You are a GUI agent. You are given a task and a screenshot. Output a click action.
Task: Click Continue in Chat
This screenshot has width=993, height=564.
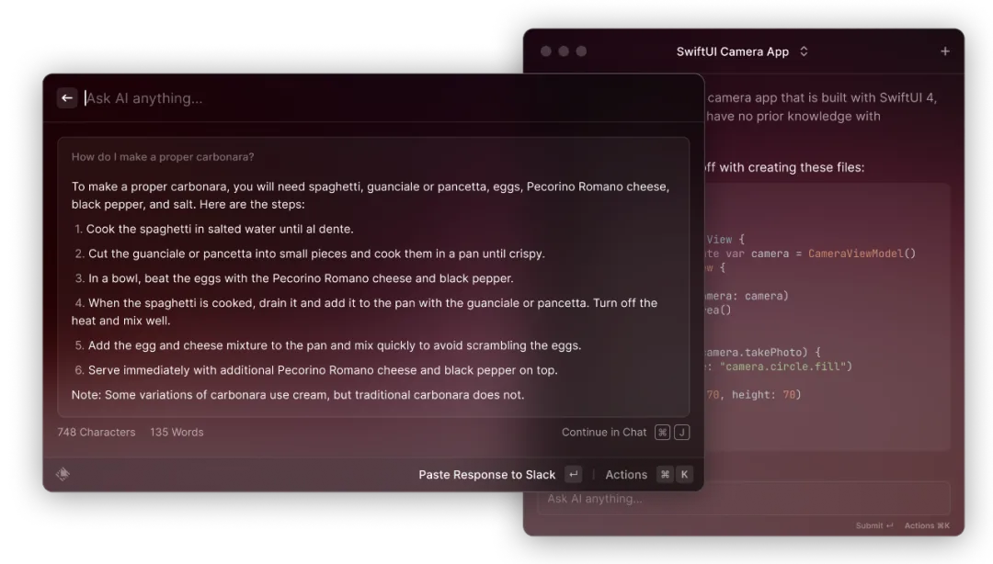(x=603, y=433)
